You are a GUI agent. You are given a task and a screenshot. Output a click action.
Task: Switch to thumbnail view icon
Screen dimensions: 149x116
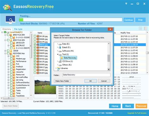pos(141,28)
